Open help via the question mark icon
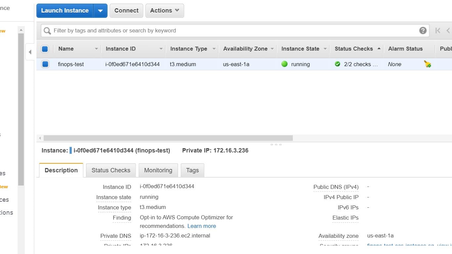Viewport: 452px width, 254px height. (x=423, y=30)
